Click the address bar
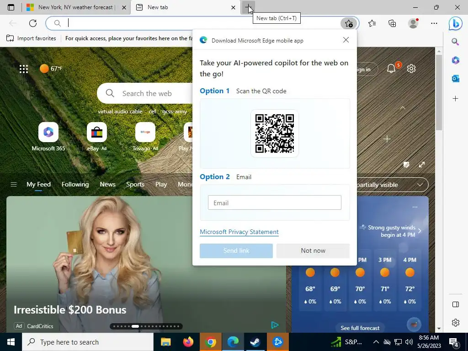 click(197, 23)
